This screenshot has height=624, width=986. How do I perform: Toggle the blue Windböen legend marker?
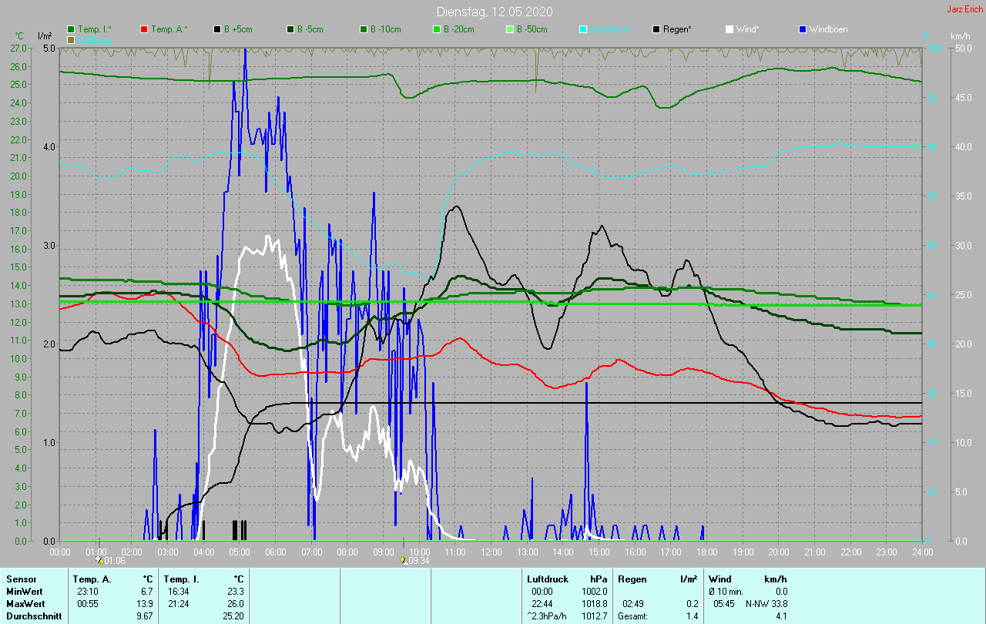click(x=803, y=29)
